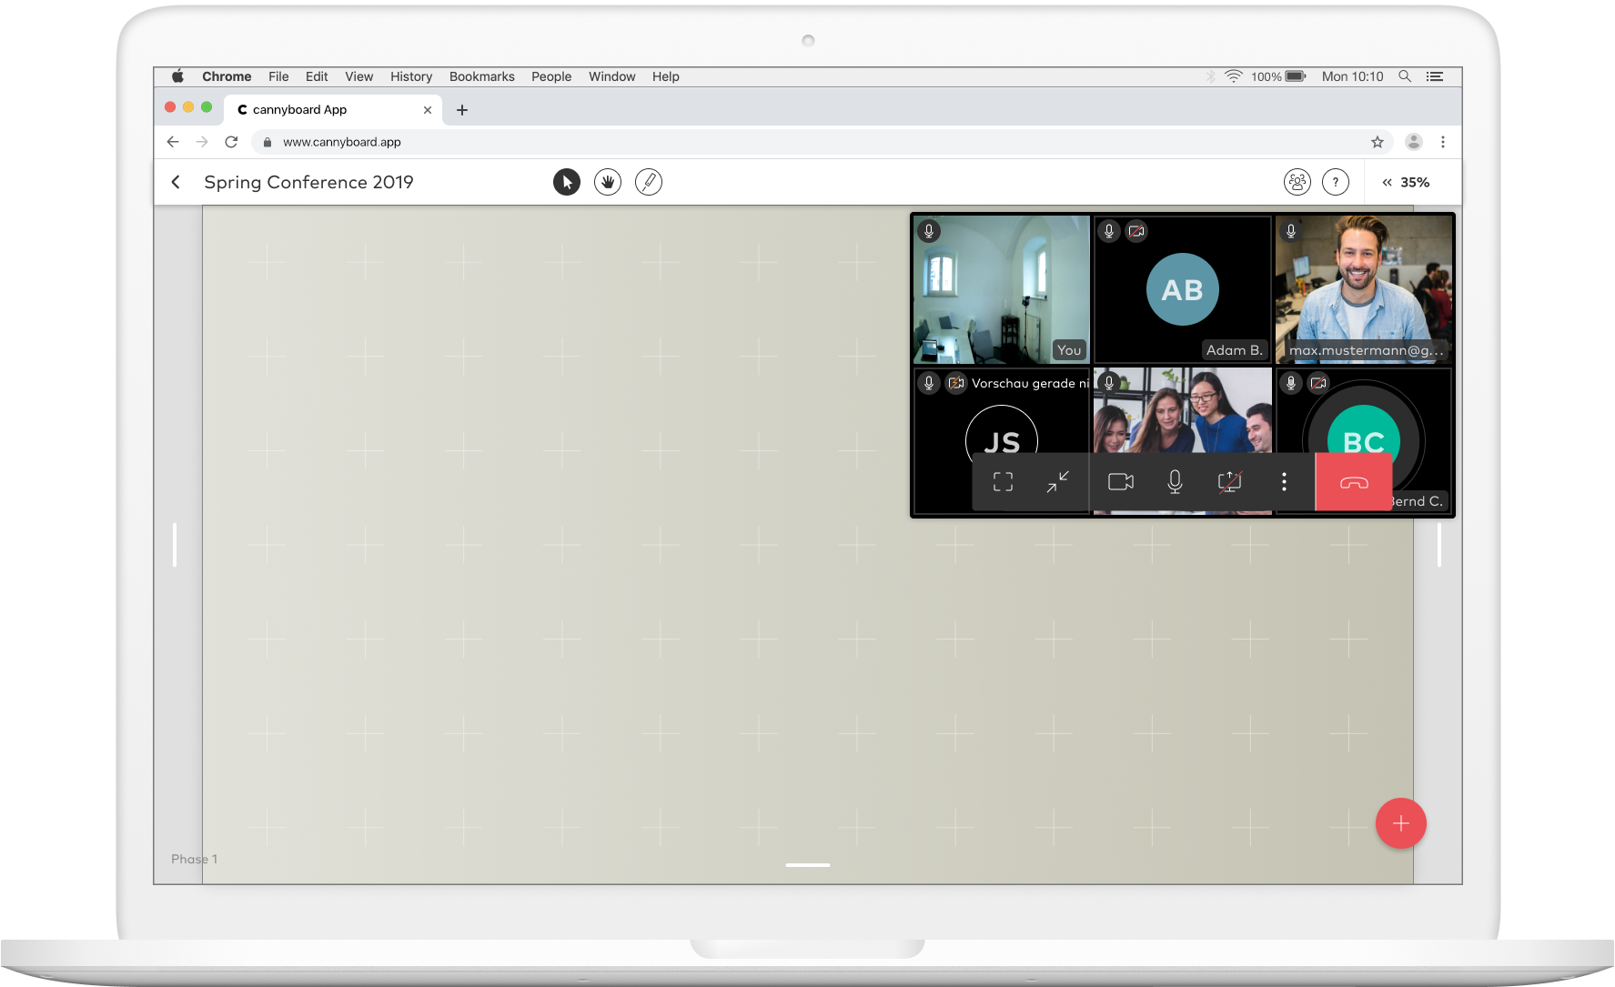Click the right edge panel handle
The image size is (1615, 987).
(1438, 544)
